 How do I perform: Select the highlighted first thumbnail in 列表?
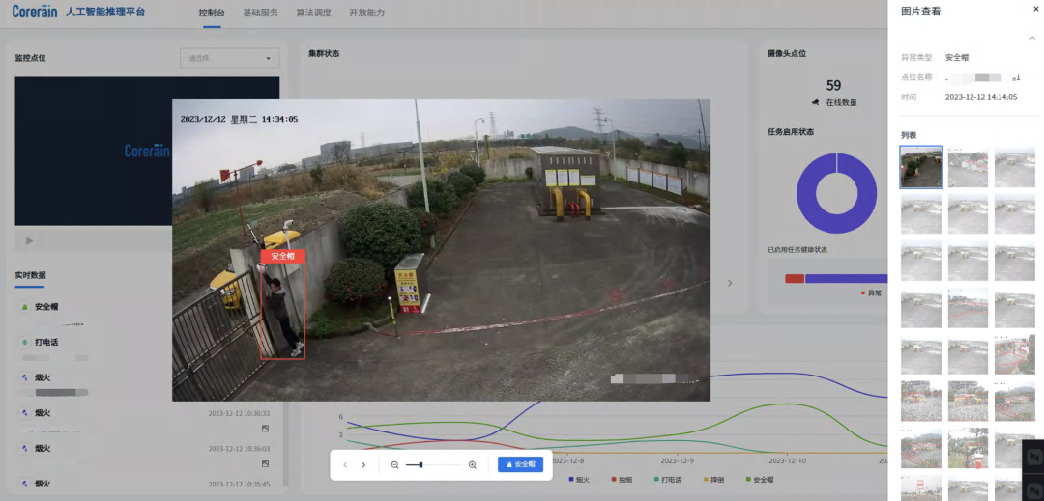point(921,167)
